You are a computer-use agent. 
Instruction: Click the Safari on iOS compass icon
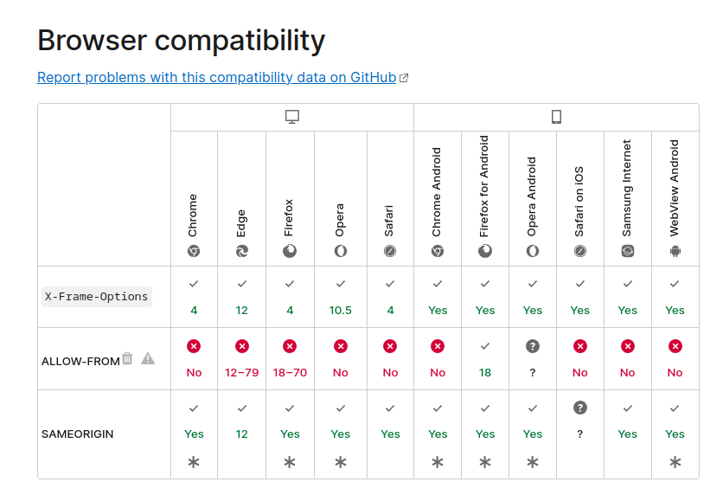(x=580, y=251)
